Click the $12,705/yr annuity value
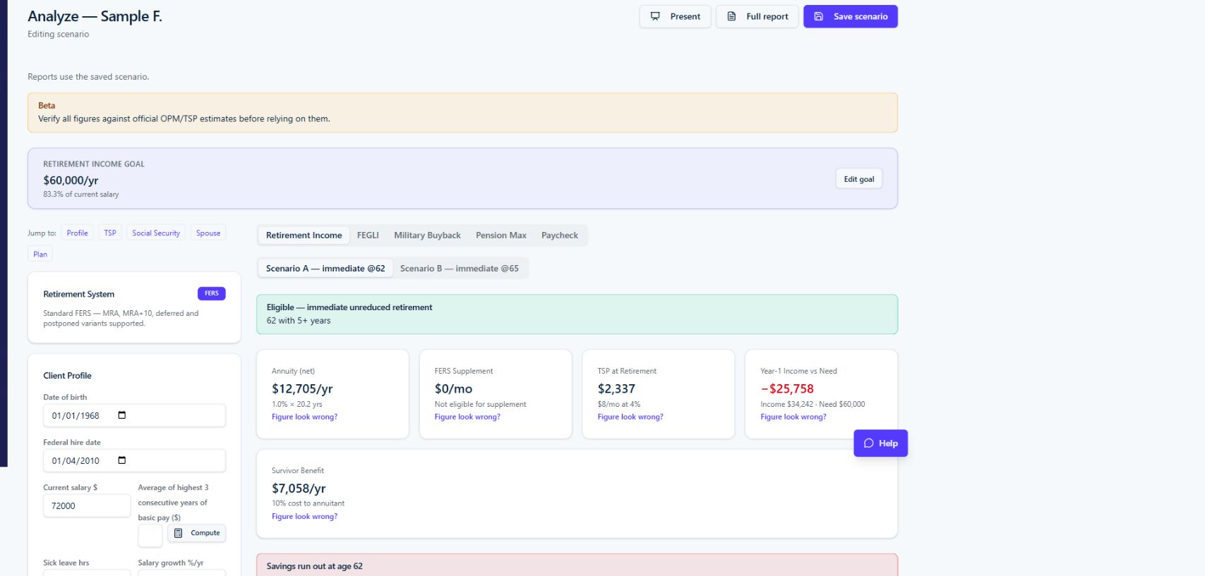This screenshot has width=1205, height=576. [302, 388]
